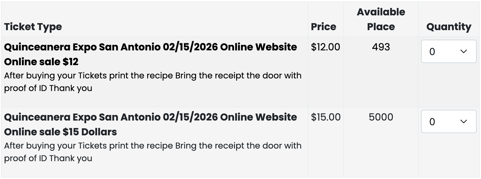
Task: Click the Price column header
Action: coord(324,27)
